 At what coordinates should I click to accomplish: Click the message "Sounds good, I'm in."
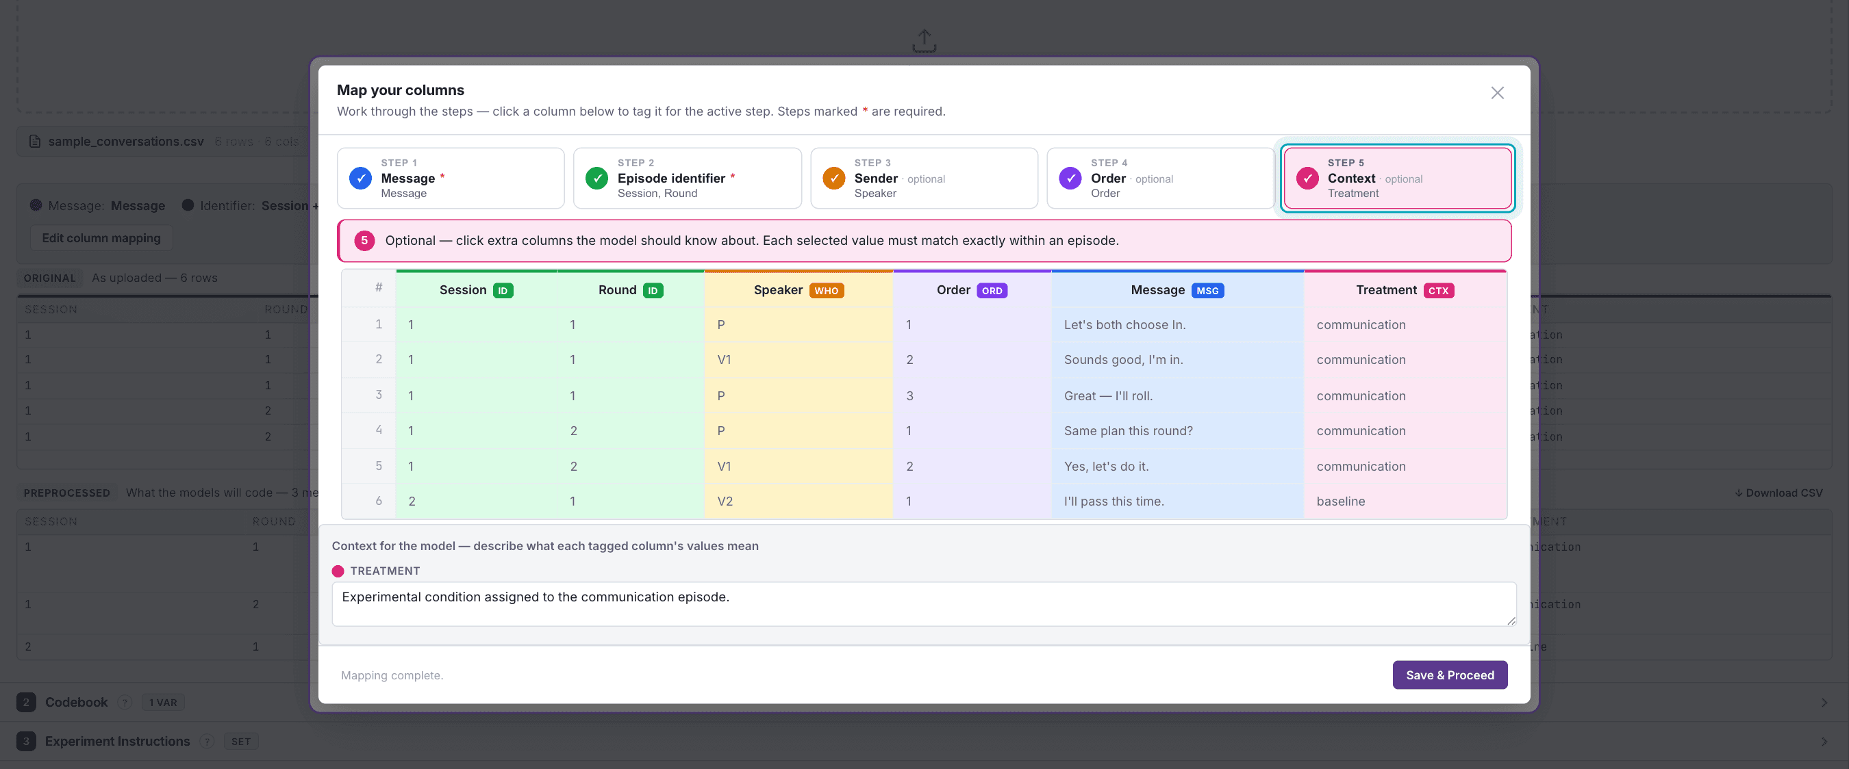pos(1123,359)
